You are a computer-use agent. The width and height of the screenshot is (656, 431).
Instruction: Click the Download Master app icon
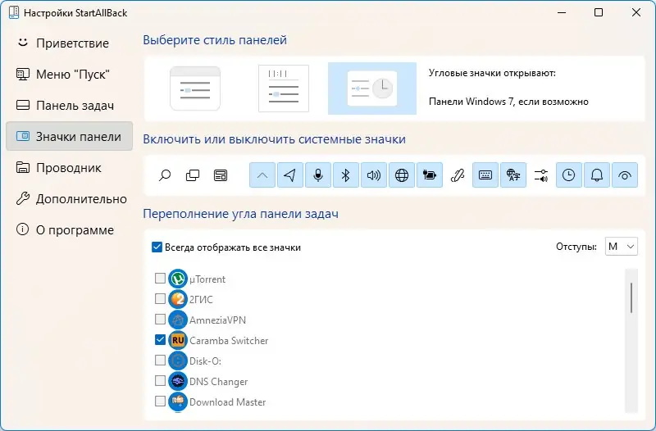coord(178,402)
